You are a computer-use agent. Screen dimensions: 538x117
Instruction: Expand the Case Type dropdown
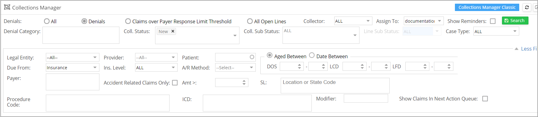(496, 31)
